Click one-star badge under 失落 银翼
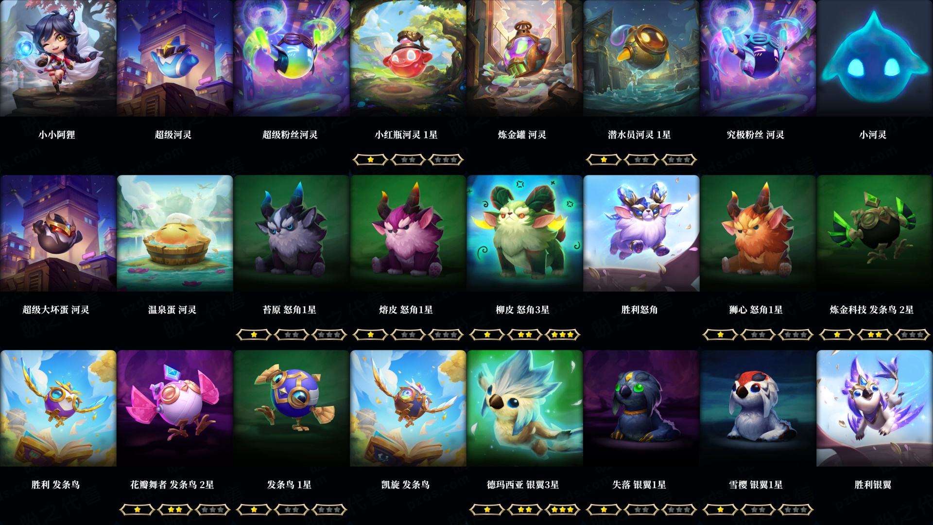 click(604, 509)
